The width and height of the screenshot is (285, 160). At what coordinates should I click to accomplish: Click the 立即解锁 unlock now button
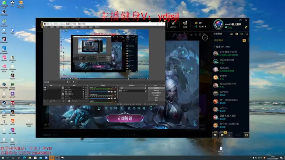point(125,118)
